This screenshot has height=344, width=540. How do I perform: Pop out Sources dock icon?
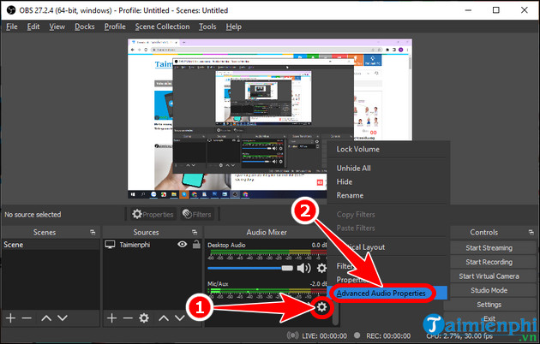(195, 232)
